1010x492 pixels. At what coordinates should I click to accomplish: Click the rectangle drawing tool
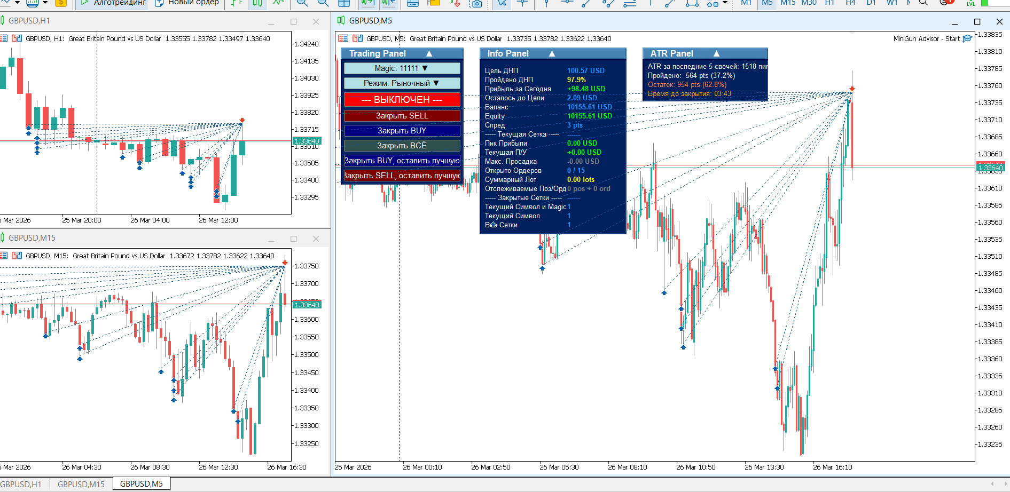(692, 3)
